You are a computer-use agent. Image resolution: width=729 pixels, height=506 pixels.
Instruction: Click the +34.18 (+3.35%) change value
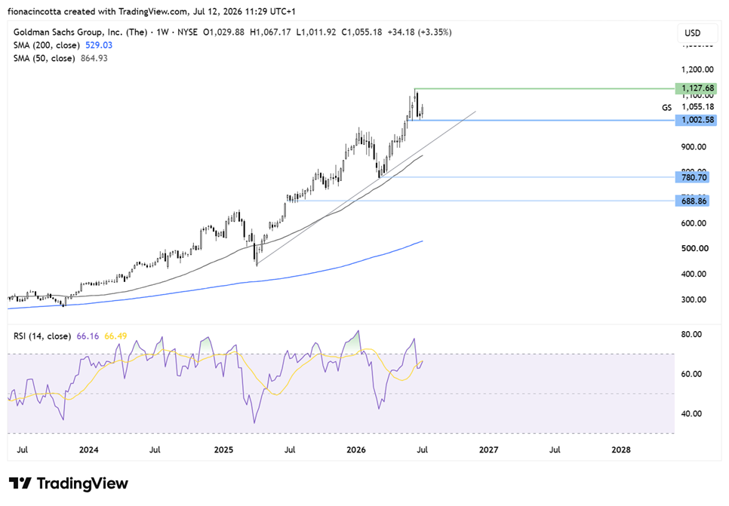[x=420, y=32]
